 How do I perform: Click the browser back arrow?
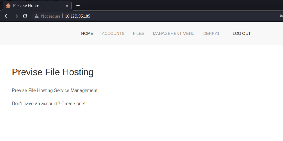[x=7, y=16]
